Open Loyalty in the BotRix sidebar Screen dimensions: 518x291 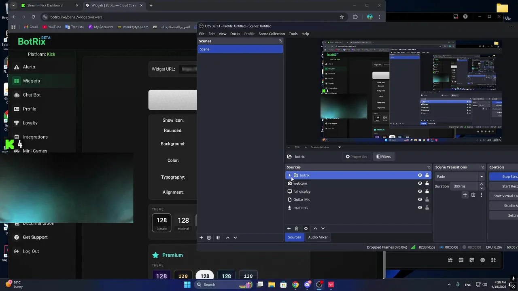(30, 123)
